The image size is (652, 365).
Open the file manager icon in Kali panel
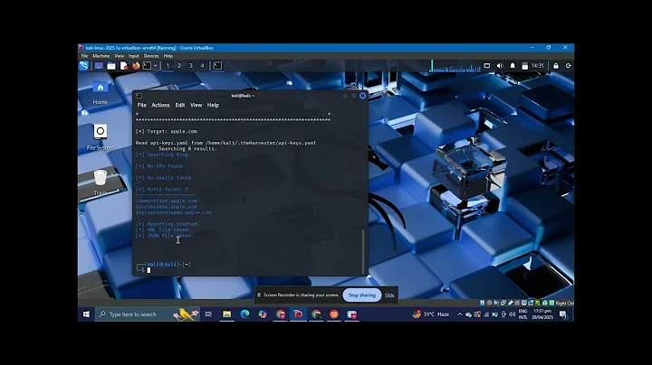pos(111,66)
